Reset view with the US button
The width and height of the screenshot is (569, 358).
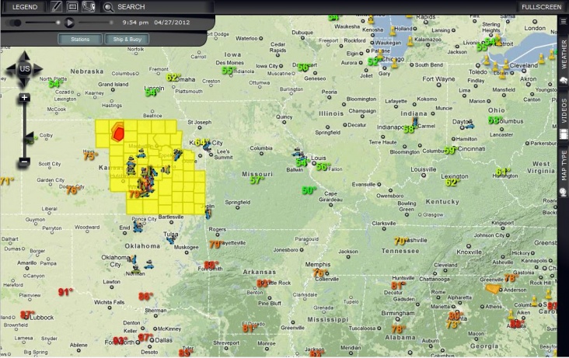point(24,69)
